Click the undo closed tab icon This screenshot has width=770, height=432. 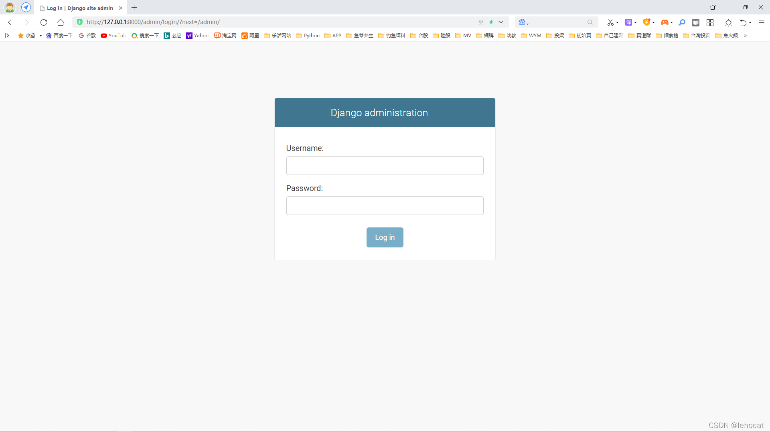pos(743,22)
